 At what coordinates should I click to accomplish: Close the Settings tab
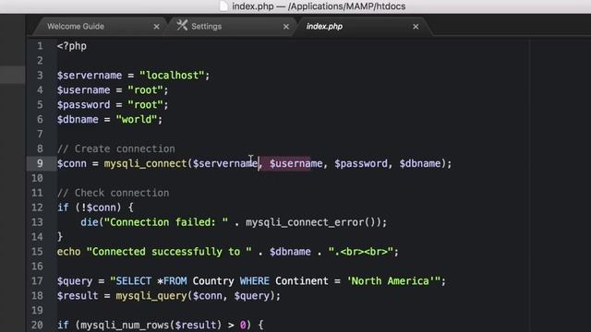(x=286, y=27)
